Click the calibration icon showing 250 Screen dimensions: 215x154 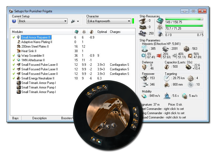(143, 33)
